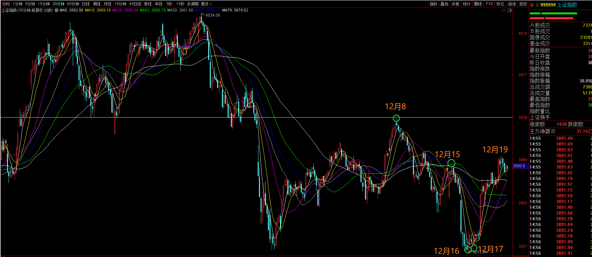This screenshot has width=592, height=257.
Task: Click the 指数振幅 row
Action: click(561, 81)
